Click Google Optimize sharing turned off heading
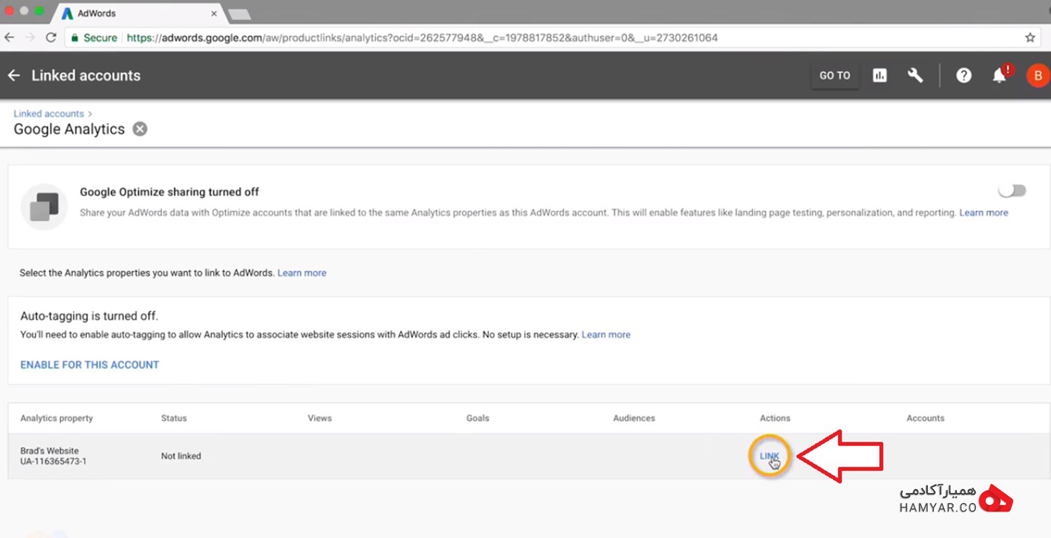The width and height of the screenshot is (1051, 538). tap(169, 192)
